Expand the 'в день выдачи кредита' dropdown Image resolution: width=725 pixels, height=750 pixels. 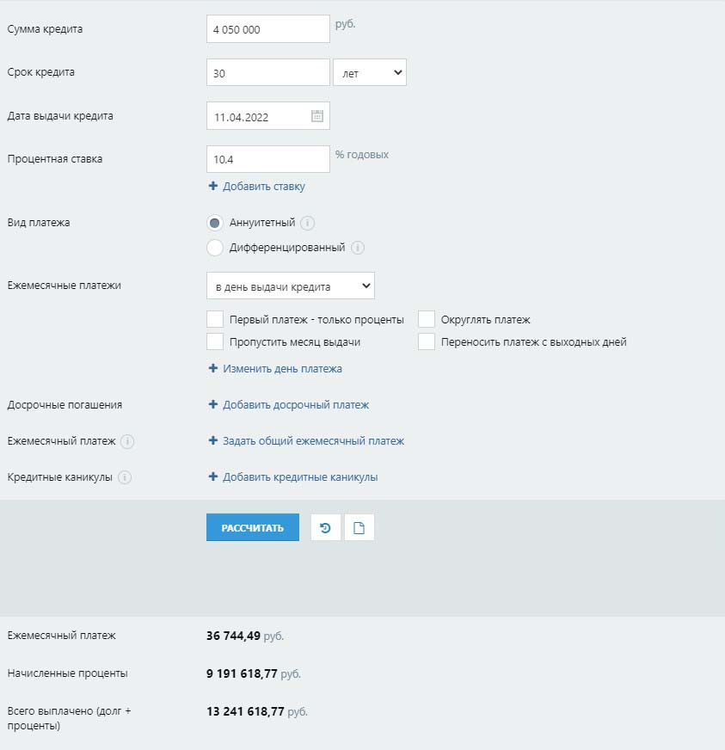click(290, 286)
